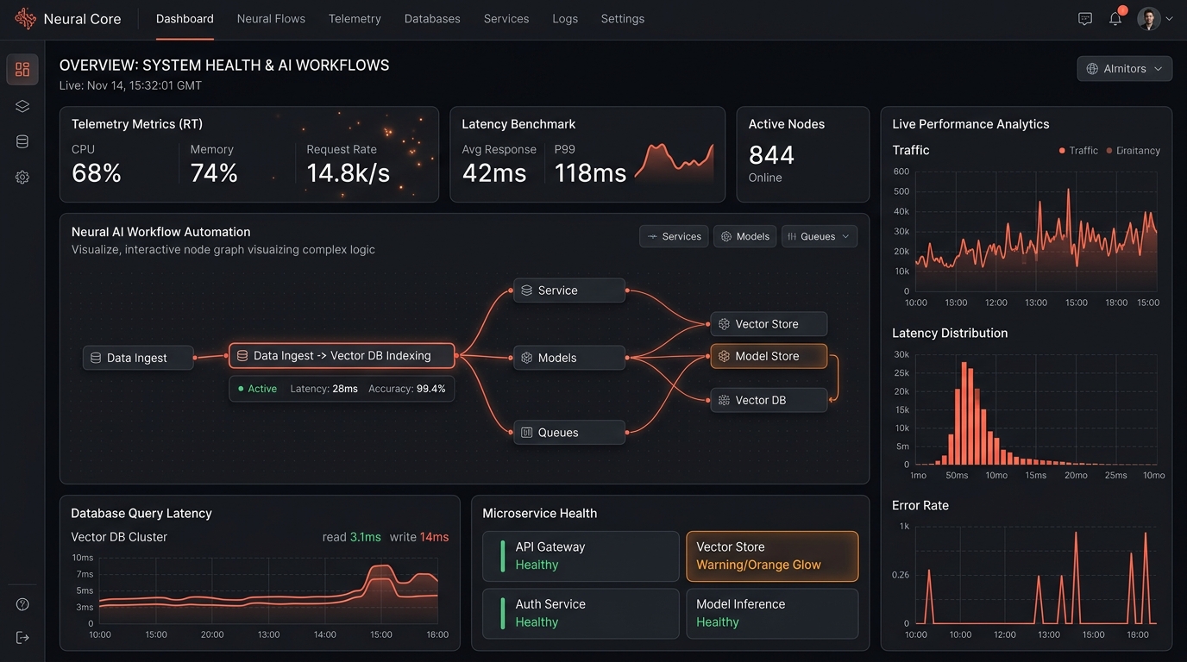This screenshot has width=1187, height=662.
Task: Click the green "Active" status under the indexing node
Action: (x=258, y=389)
